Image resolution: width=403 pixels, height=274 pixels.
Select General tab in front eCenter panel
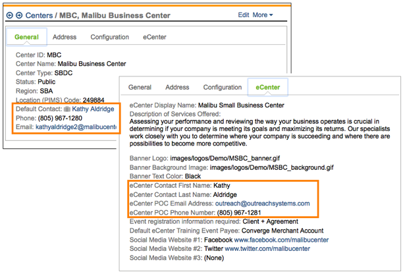click(140, 87)
